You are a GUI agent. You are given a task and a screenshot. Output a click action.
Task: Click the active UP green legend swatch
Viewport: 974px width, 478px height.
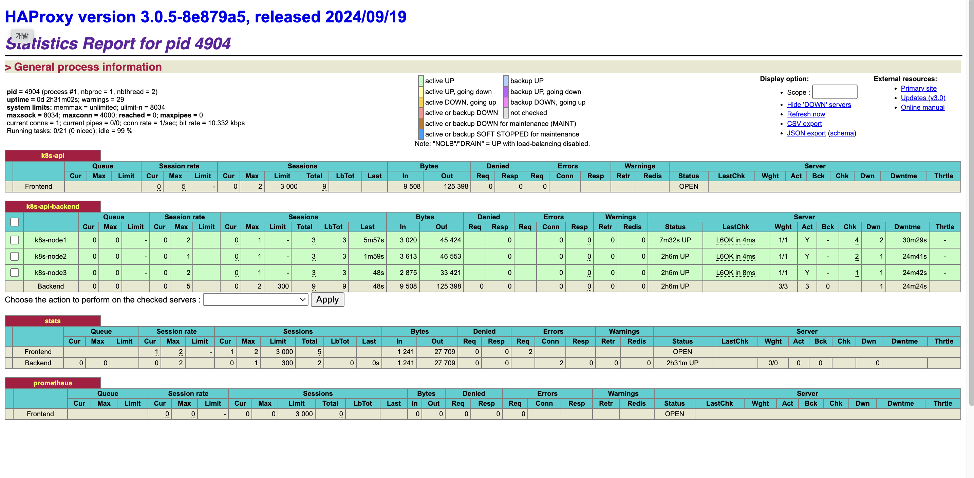pyautogui.click(x=420, y=80)
